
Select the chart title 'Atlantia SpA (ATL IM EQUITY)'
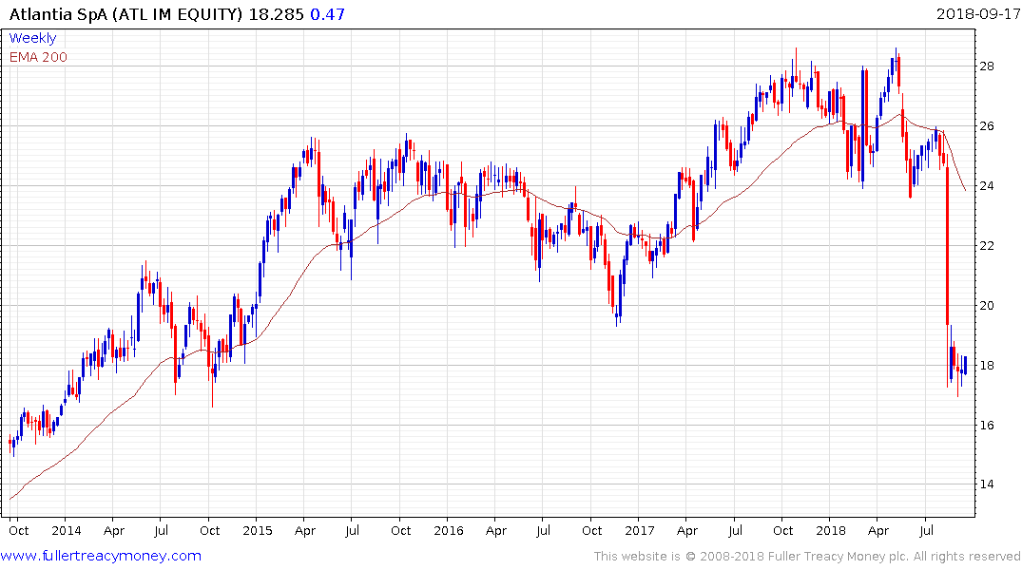[125, 14]
